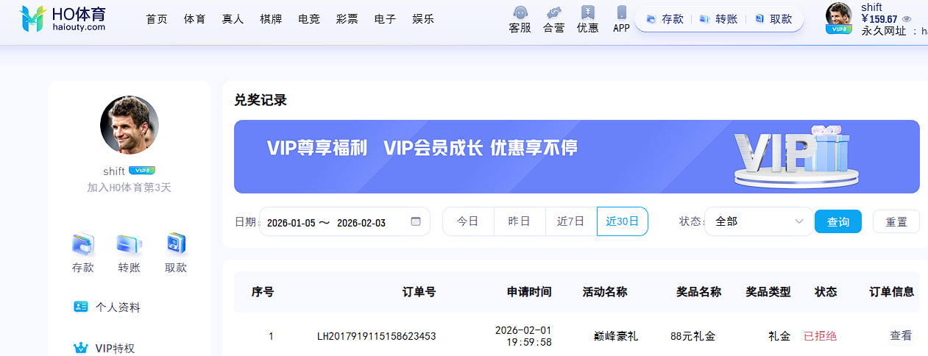The image size is (928, 356).
Task: Select the 近7日 date filter
Action: tap(570, 221)
